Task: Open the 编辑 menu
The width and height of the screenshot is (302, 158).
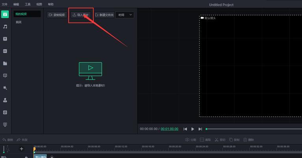Action: (16, 4)
